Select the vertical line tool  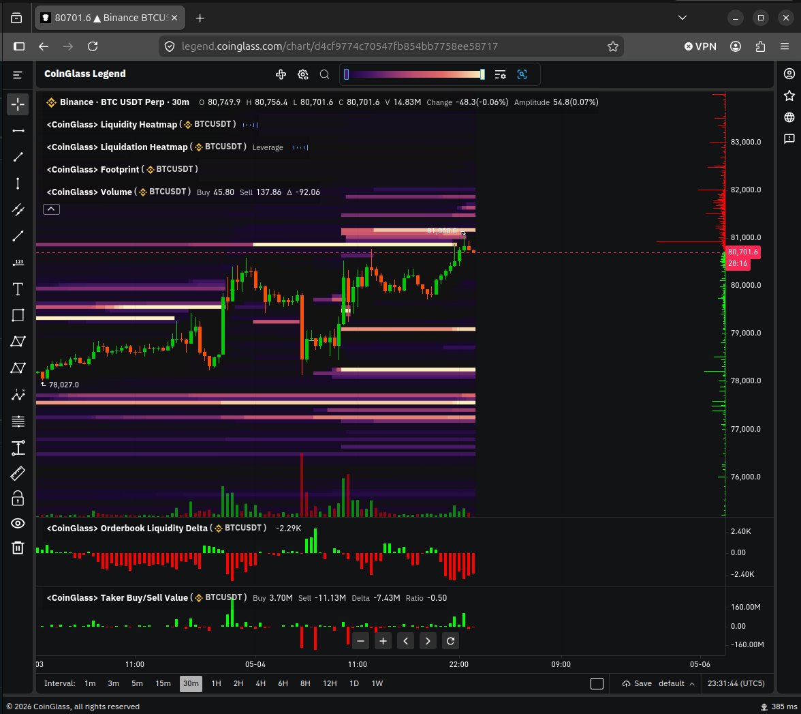point(18,183)
